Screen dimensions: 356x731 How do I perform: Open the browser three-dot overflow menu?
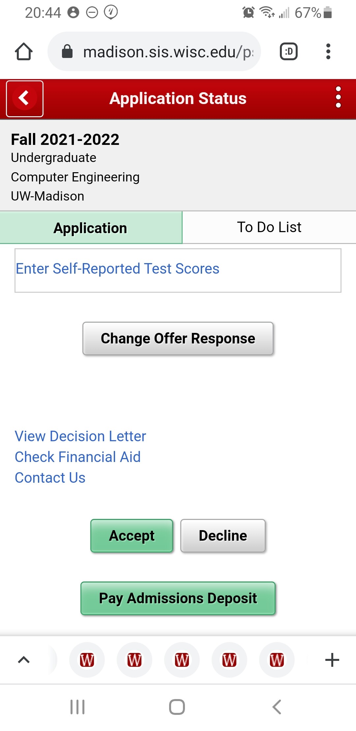[328, 52]
